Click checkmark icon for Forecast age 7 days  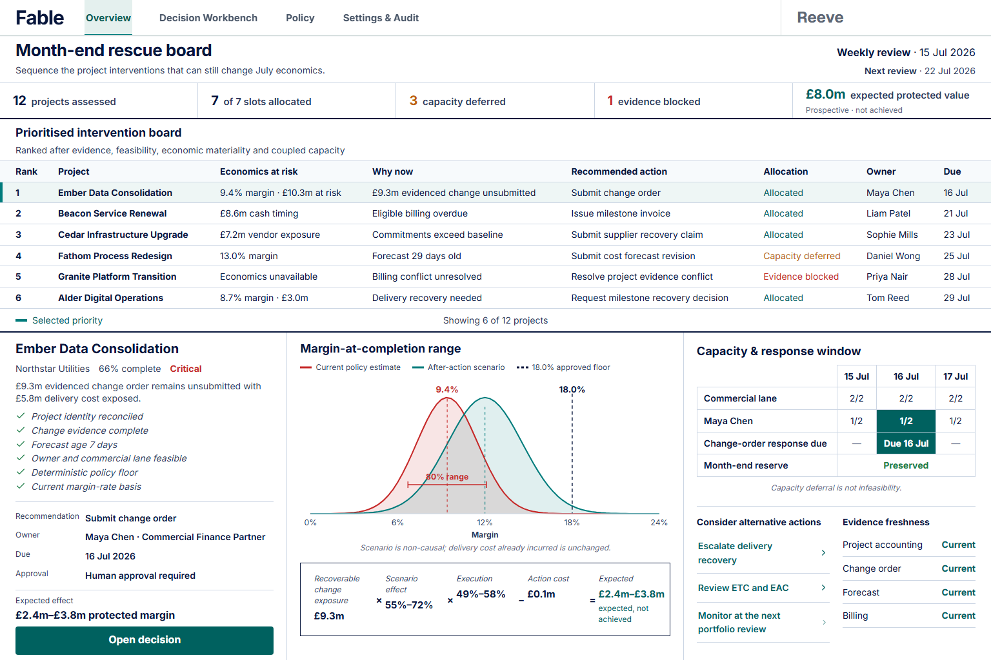pyautogui.click(x=21, y=445)
